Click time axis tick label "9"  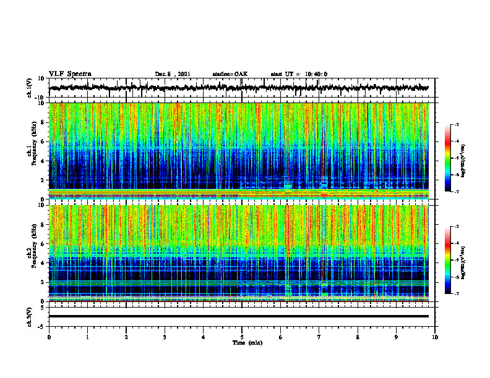(x=396, y=337)
